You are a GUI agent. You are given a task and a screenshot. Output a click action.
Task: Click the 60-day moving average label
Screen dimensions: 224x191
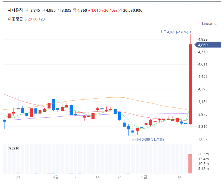point(35,19)
